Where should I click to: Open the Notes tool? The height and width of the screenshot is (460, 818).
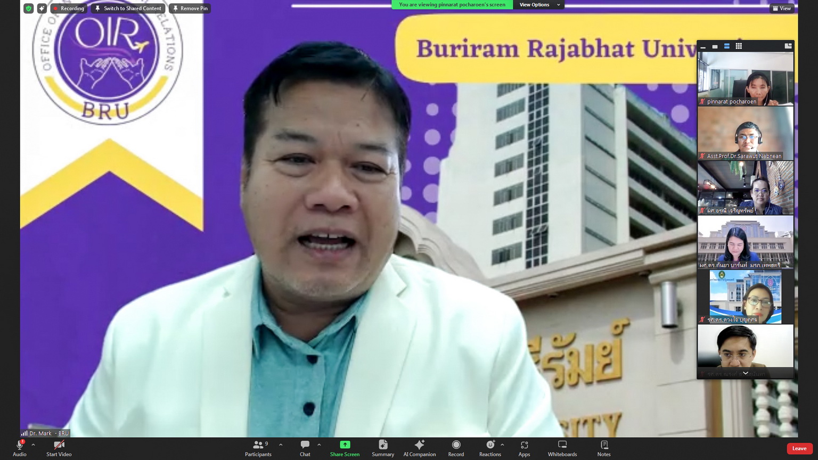604,448
